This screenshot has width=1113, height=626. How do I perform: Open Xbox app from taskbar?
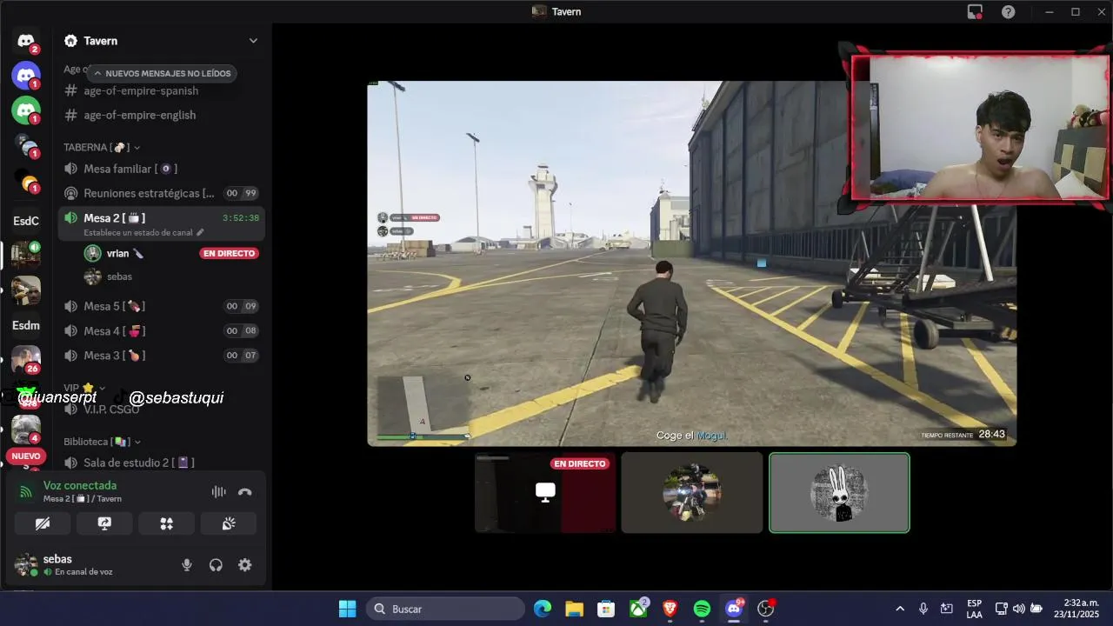pyautogui.click(x=638, y=609)
